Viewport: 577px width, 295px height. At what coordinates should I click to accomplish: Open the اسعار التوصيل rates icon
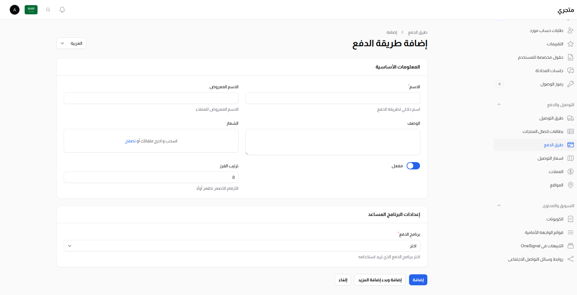coord(571,158)
